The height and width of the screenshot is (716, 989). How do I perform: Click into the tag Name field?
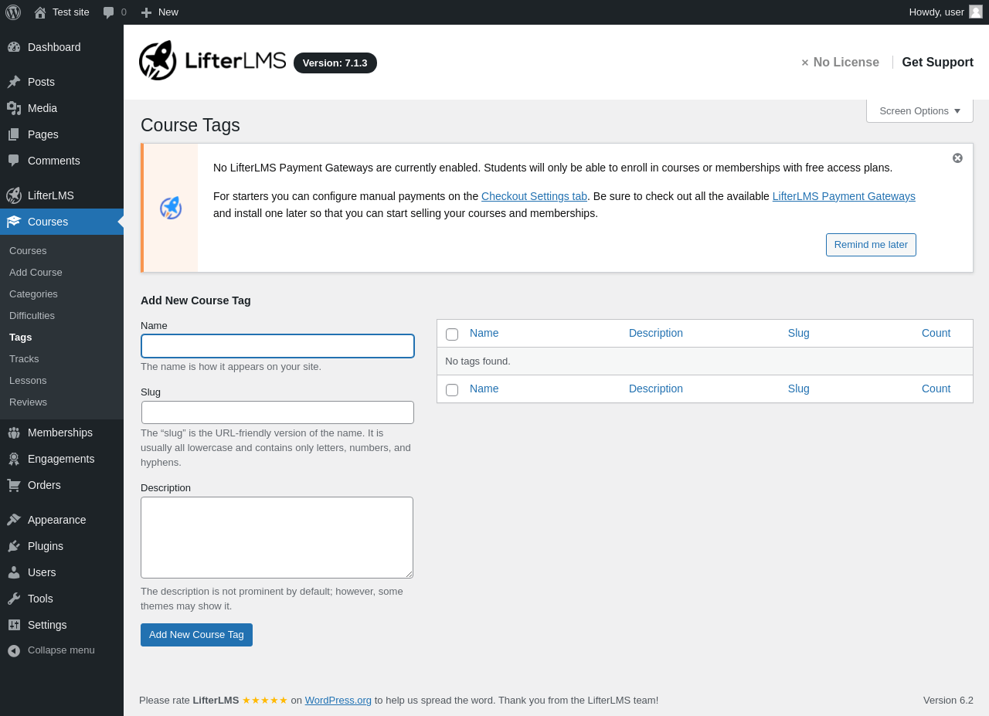tap(277, 346)
